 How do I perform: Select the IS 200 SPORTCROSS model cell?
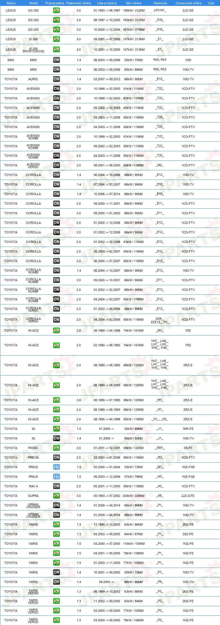click(x=33, y=50)
